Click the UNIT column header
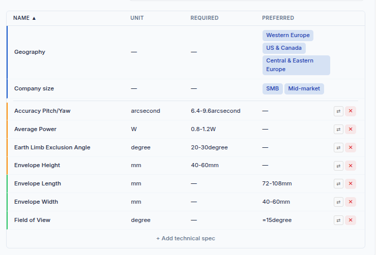 point(137,18)
